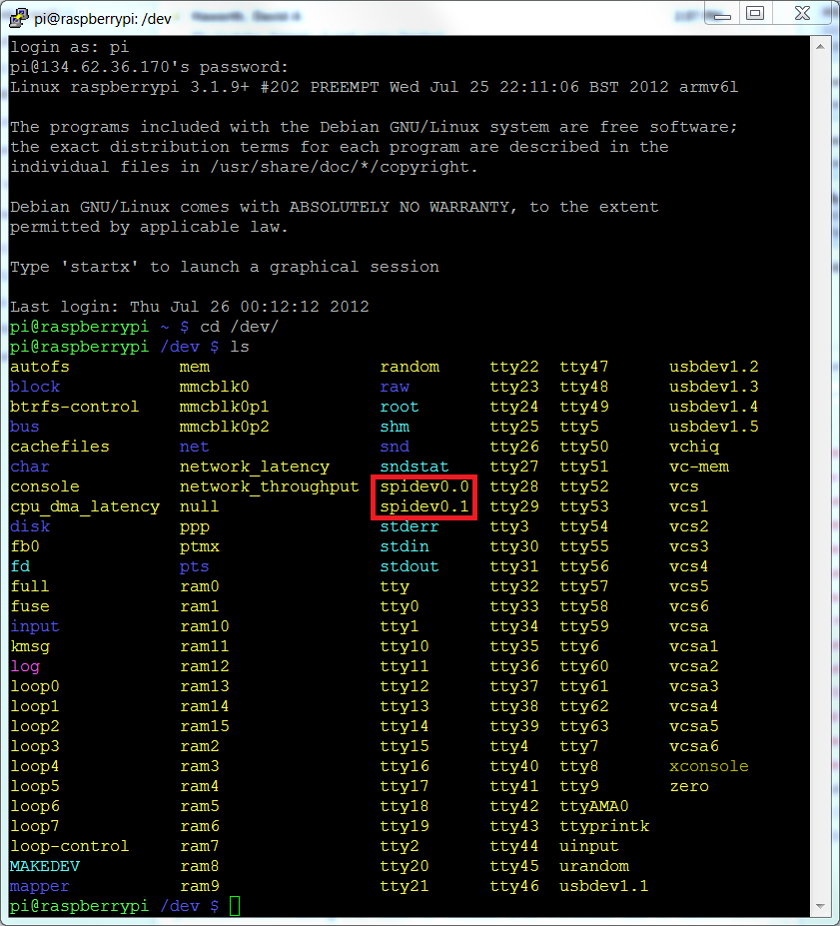Click the network_latency entry

tap(255, 467)
